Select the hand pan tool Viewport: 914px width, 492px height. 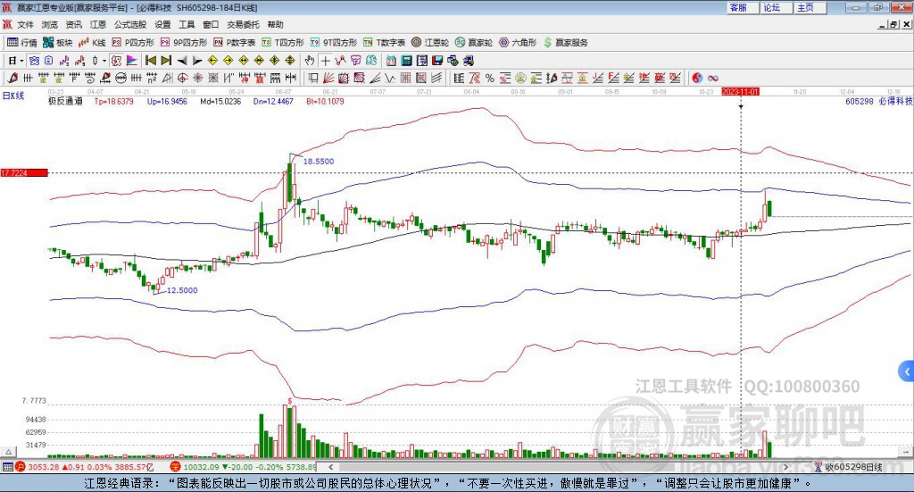(x=310, y=61)
